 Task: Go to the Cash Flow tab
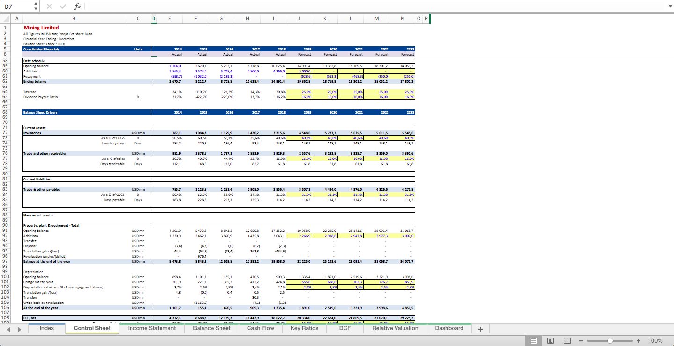[x=261, y=328]
